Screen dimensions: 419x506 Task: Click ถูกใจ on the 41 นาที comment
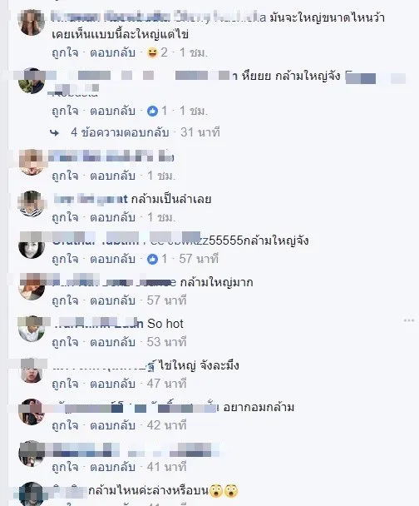(65, 467)
